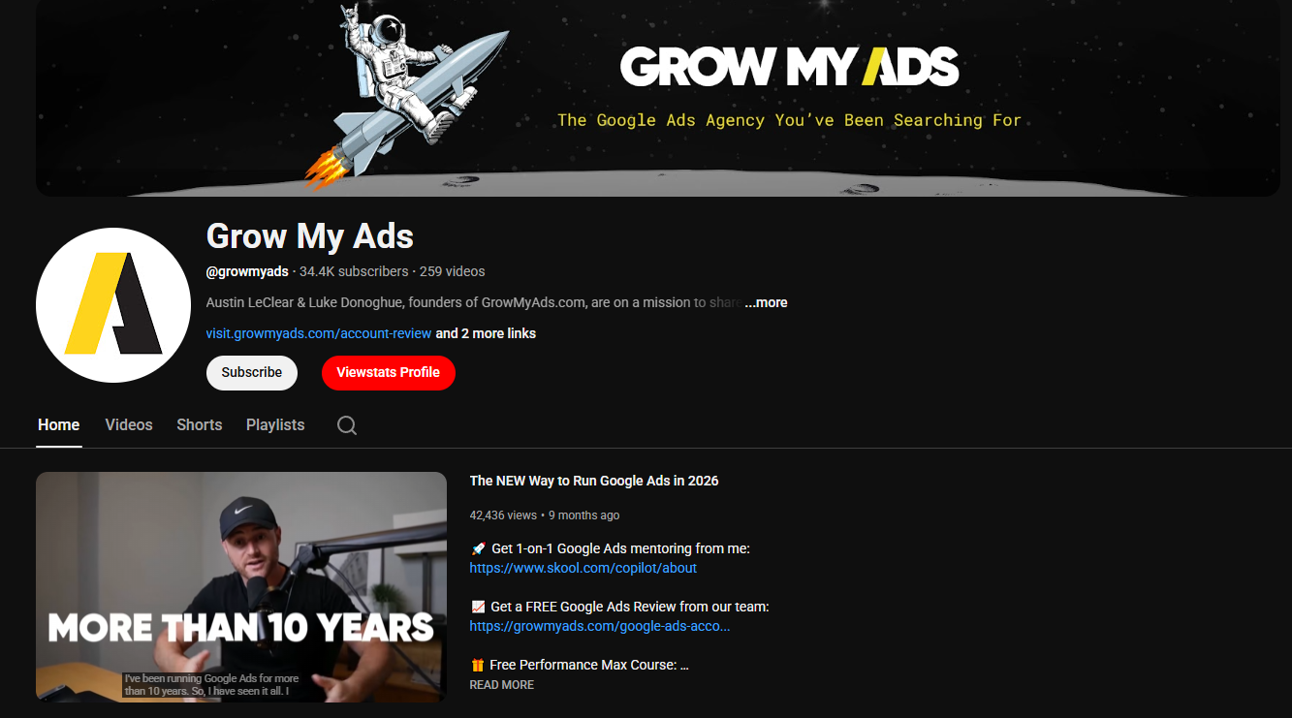The image size is (1292, 718).
Task: Click the 'Free Performance Max Course' text
Action: (589, 665)
